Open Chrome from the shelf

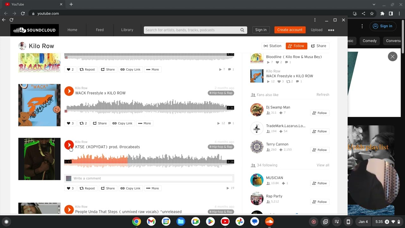tap(136, 222)
